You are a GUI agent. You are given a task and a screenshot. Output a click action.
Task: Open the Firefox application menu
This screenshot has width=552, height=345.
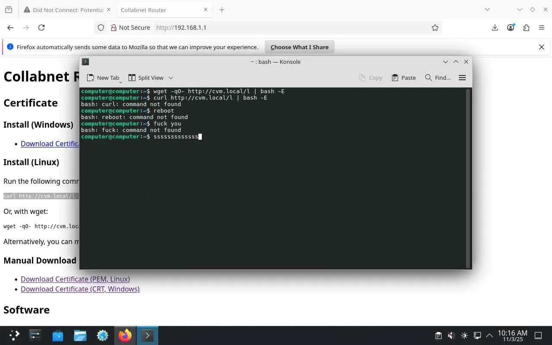pyautogui.click(x=542, y=28)
